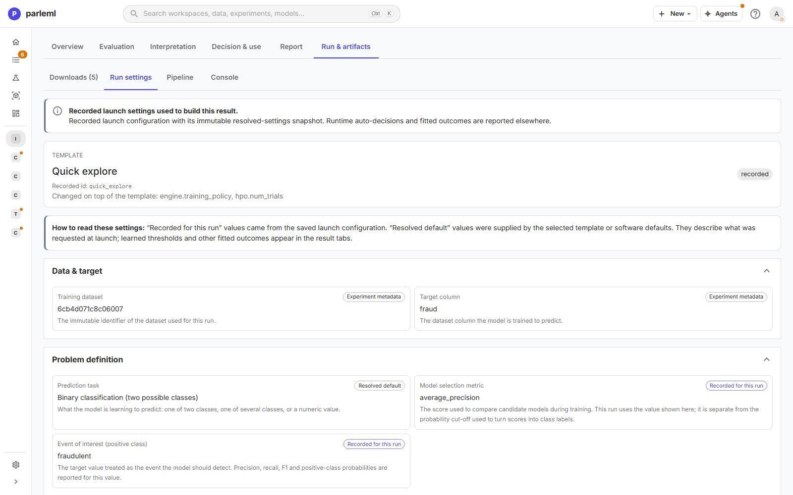
Task: Click the Quick explore template title
Action: coord(85,171)
